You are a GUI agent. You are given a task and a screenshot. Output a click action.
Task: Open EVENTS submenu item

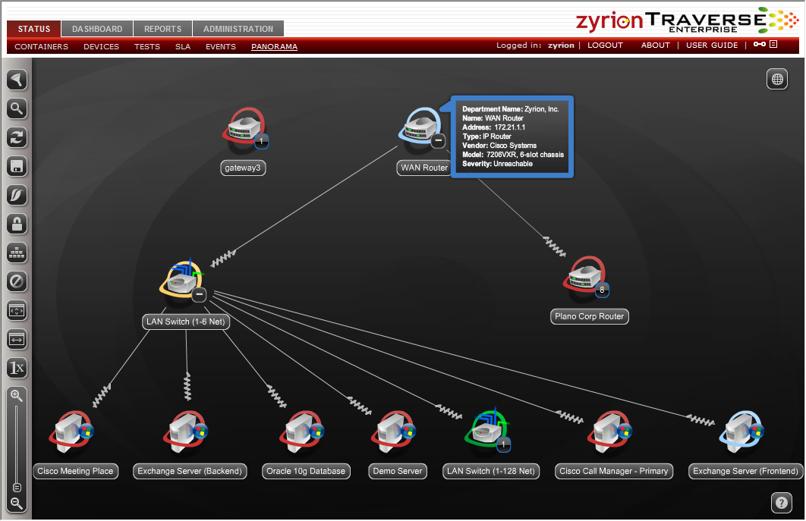(x=221, y=46)
